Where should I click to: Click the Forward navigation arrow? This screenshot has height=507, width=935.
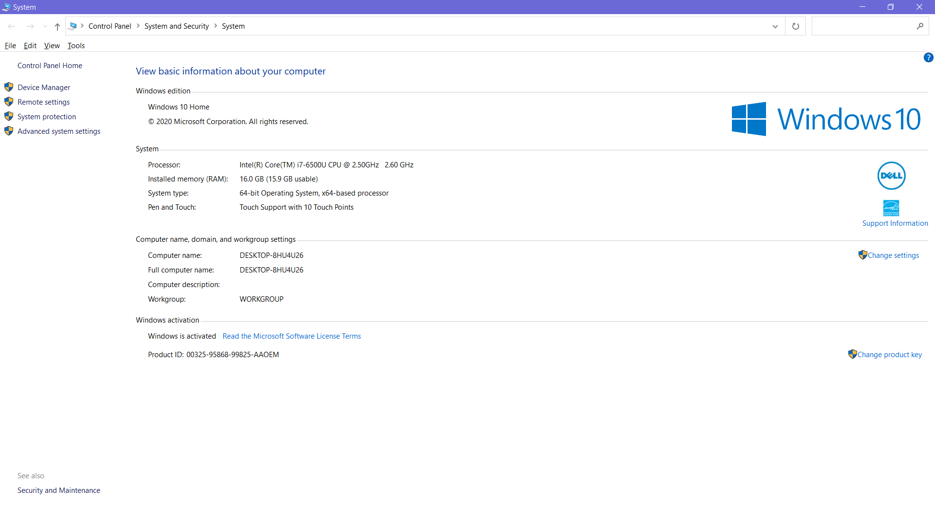point(30,26)
